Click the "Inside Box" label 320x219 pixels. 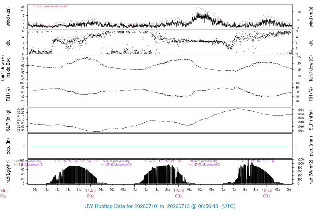click(8, 68)
